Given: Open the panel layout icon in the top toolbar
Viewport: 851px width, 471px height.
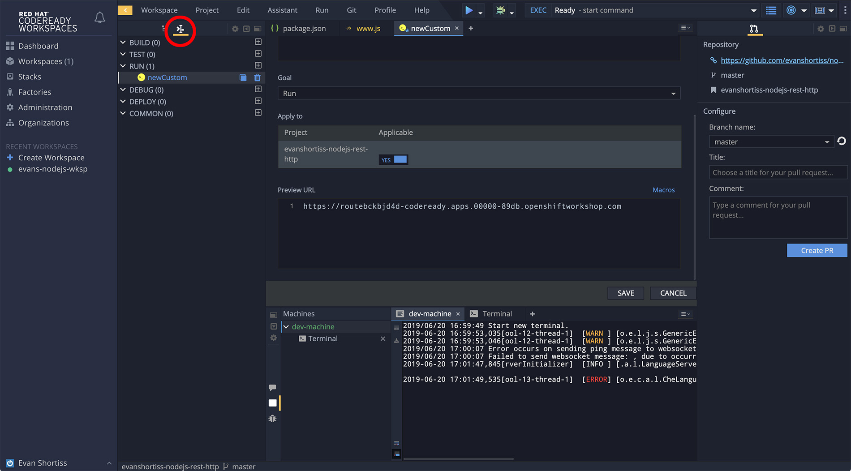Looking at the screenshot, I should [x=820, y=10].
